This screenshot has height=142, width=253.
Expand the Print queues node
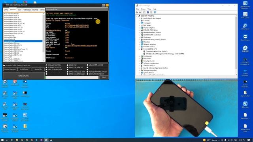coord(139,56)
